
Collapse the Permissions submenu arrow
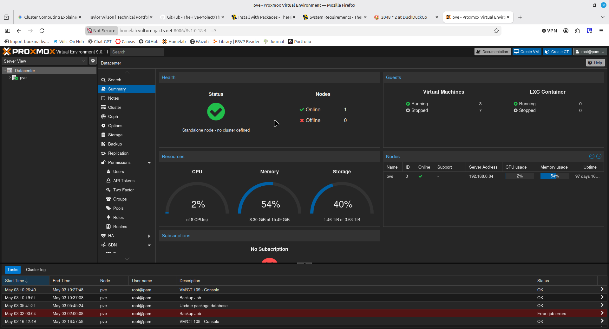click(149, 163)
